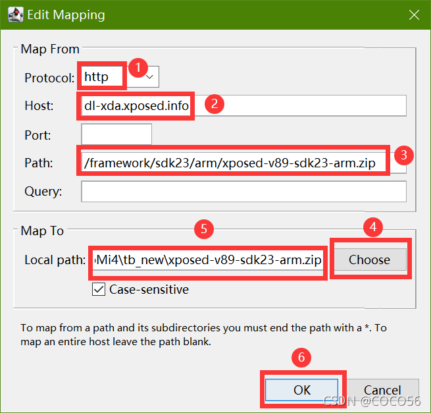Click the 'Path:' label text

[39, 163]
